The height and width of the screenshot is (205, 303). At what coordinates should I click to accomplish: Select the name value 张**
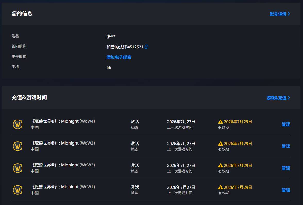tap(111, 37)
